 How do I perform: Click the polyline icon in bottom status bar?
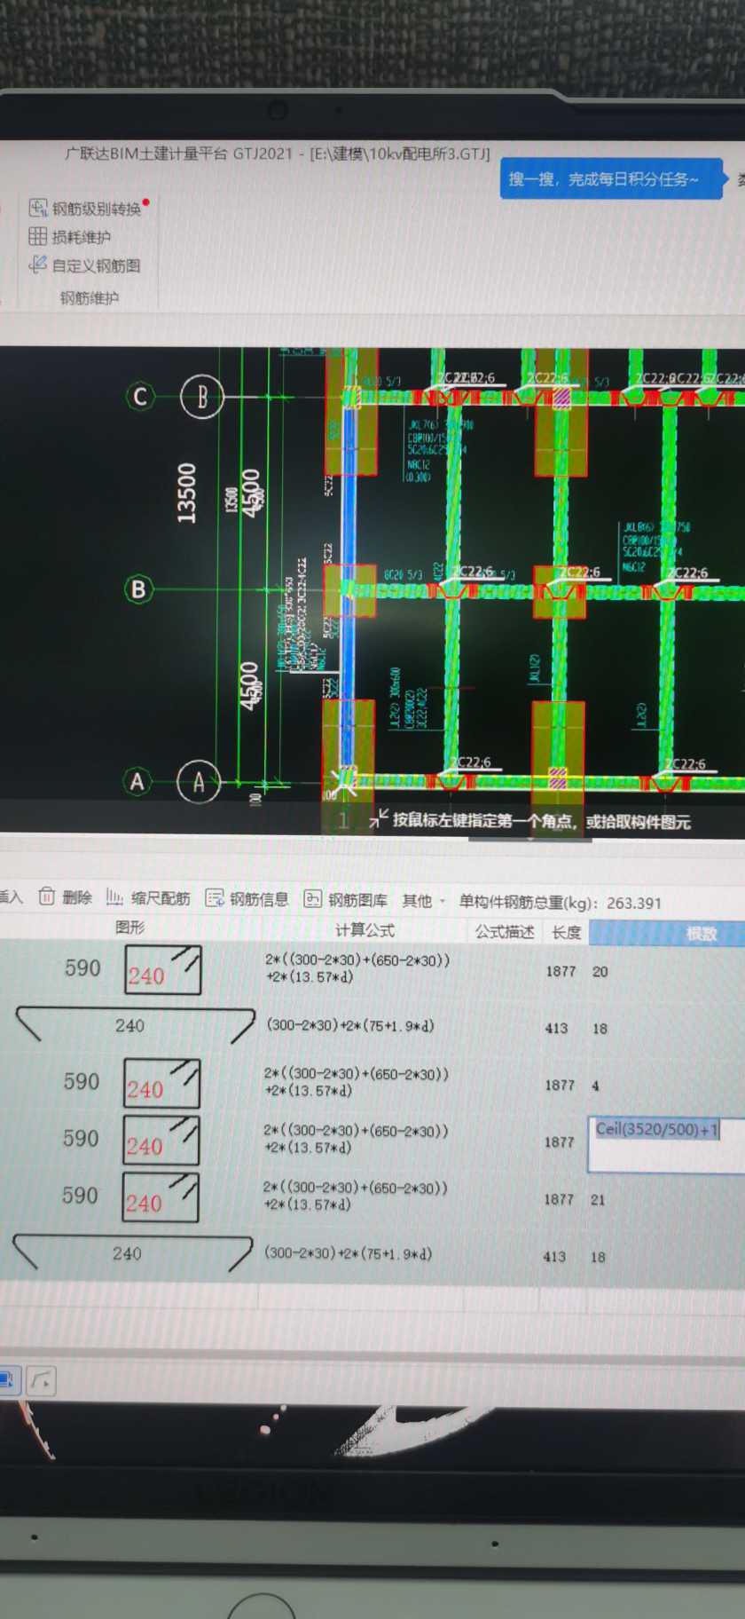[41, 1380]
